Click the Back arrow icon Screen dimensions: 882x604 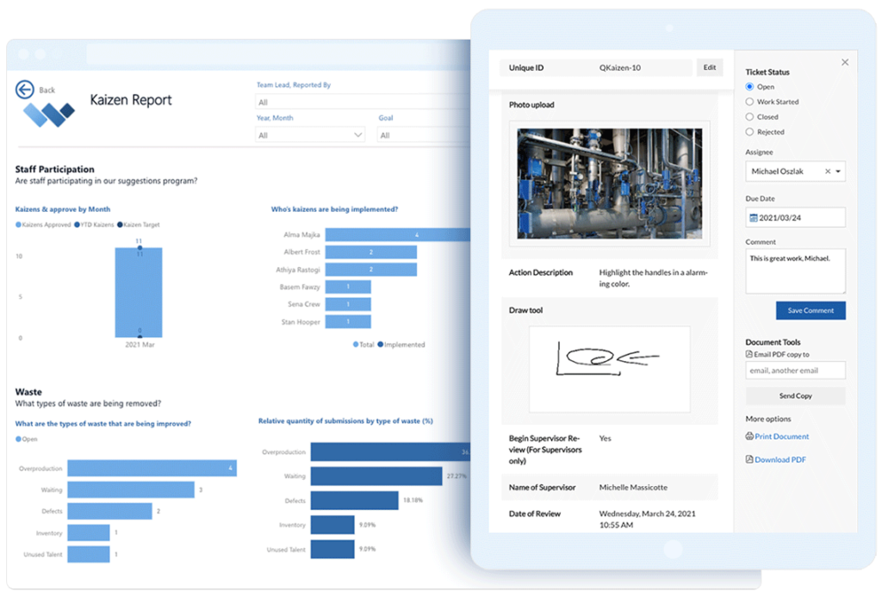(24, 90)
